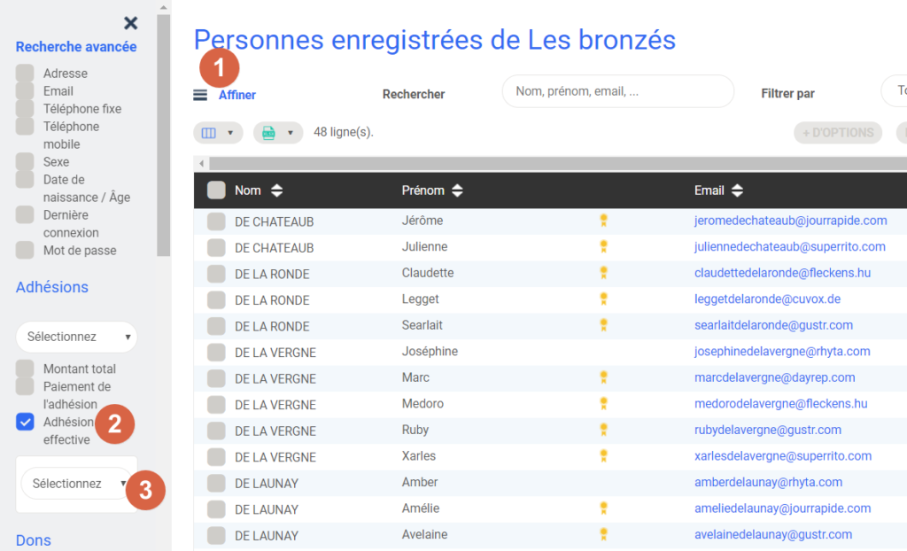Screen dimensions: 907x551
Task: Select the row checkbox for Julienne DE CHATEAUB
Action: click(x=216, y=248)
